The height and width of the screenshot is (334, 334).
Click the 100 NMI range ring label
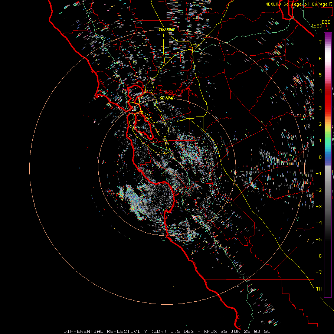pyautogui.click(x=167, y=29)
